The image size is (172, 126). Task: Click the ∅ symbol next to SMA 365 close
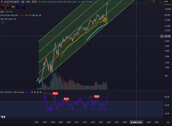(15, 19)
